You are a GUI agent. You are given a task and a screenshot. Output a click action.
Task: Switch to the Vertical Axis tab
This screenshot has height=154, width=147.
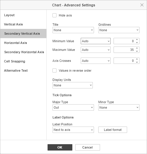pyautogui.click(x=23, y=24)
